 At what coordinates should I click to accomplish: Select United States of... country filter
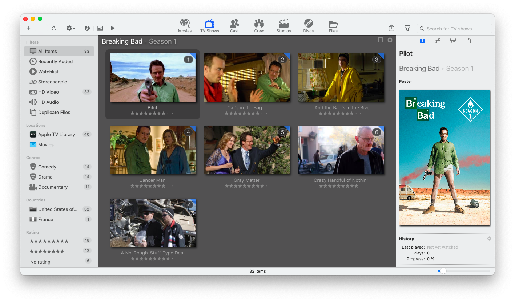(x=59, y=209)
